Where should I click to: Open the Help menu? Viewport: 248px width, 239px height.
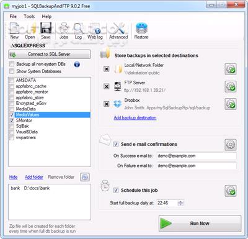coord(46,16)
